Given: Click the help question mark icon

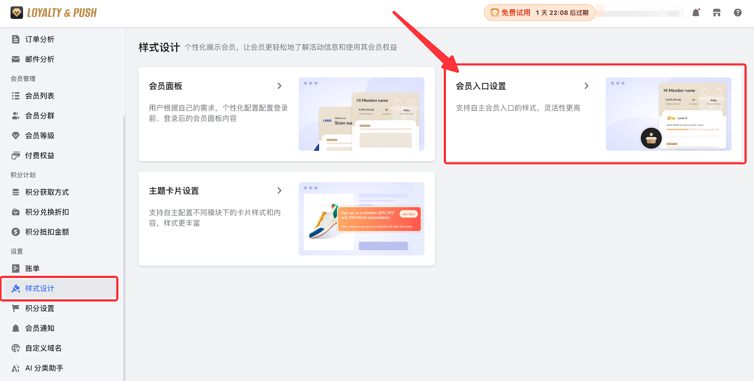Looking at the screenshot, I should (738, 13).
